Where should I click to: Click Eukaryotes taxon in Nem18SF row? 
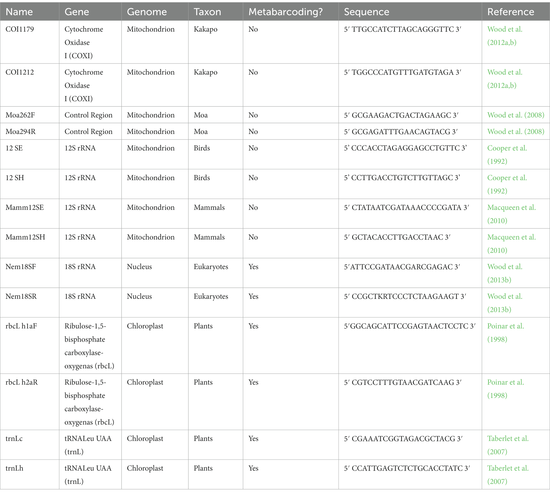click(211, 267)
